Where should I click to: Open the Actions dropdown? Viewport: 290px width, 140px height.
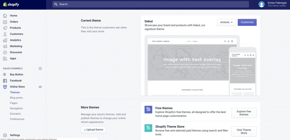tap(227, 22)
